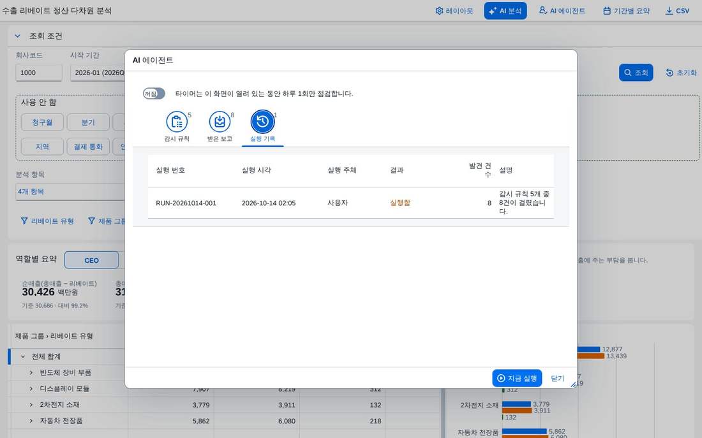Image resolution: width=702 pixels, height=438 pixels.
Task: Choose the CEO role summary button
Action: (92, 260)
